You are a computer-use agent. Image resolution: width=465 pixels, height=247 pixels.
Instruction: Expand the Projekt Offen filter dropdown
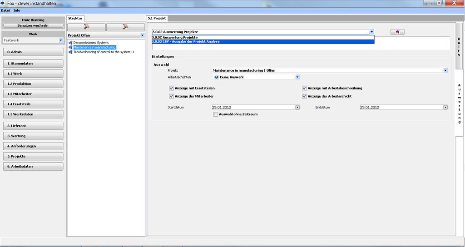(142, 35)
